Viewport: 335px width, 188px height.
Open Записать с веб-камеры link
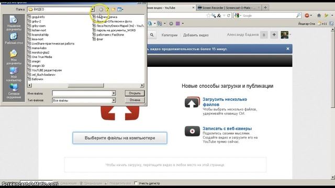(227, 128)
